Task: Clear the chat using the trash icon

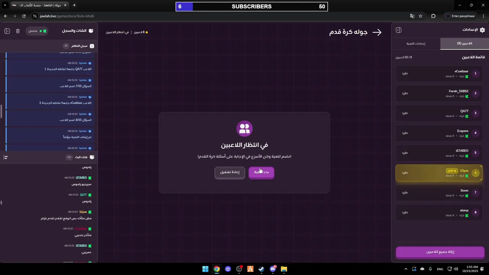Action: 18,31
